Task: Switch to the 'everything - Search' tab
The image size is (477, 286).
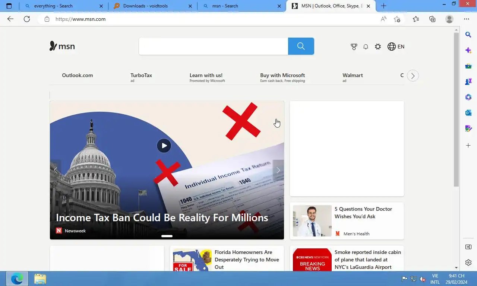Action: [x=63, y=6]
